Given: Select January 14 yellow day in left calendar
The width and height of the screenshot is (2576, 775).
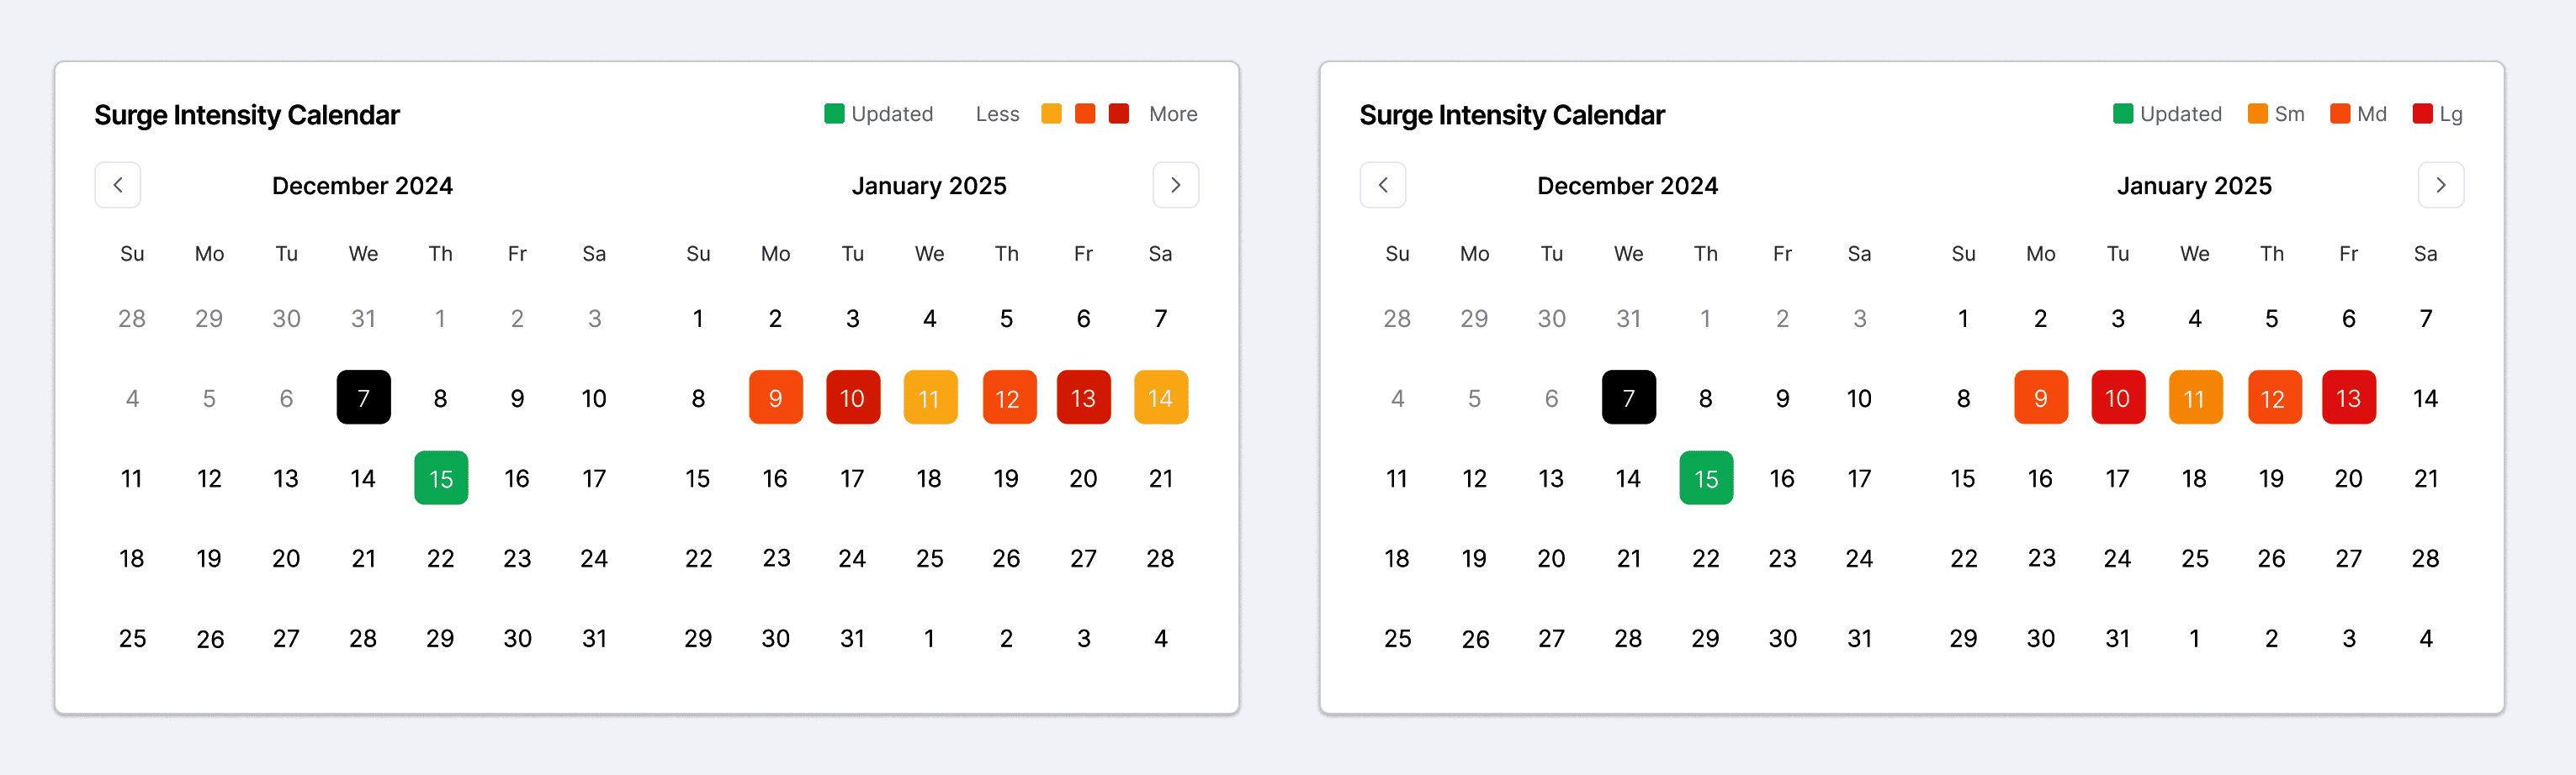Looking at the screenshot, I should click(x=1160, y=398).
